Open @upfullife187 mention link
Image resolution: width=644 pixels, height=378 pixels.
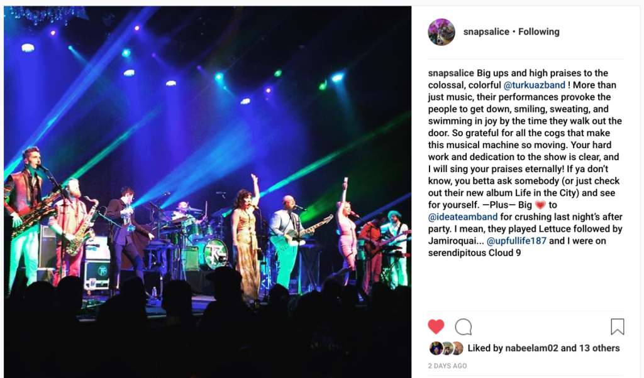[516, 240]
